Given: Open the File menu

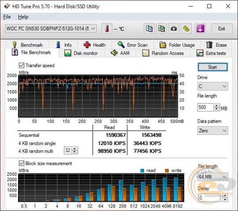Looking at the screenshot, I should (7, 17).
